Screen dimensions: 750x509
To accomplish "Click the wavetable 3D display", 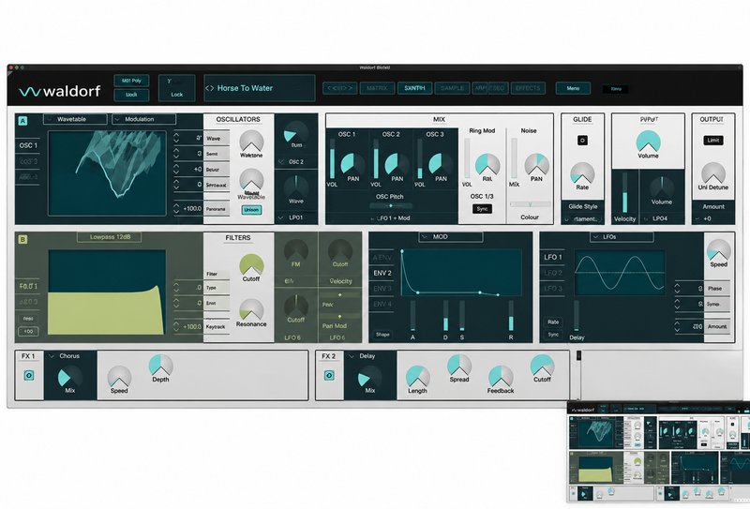I will [x=107, y=172].
